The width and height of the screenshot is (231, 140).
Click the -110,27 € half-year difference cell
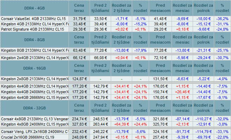click(204, 119)
